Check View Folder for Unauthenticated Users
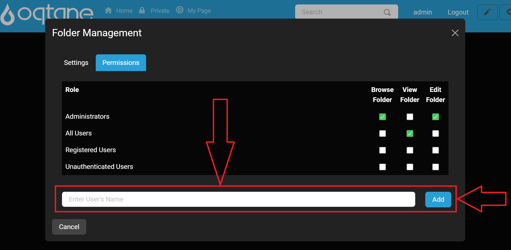The height and width of the screenshot is (250, 511). [410, 167]
